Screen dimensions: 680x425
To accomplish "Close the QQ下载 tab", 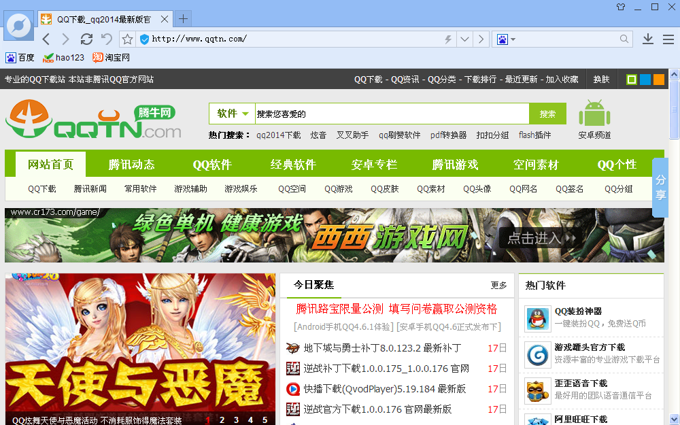I will pos(165,19).
